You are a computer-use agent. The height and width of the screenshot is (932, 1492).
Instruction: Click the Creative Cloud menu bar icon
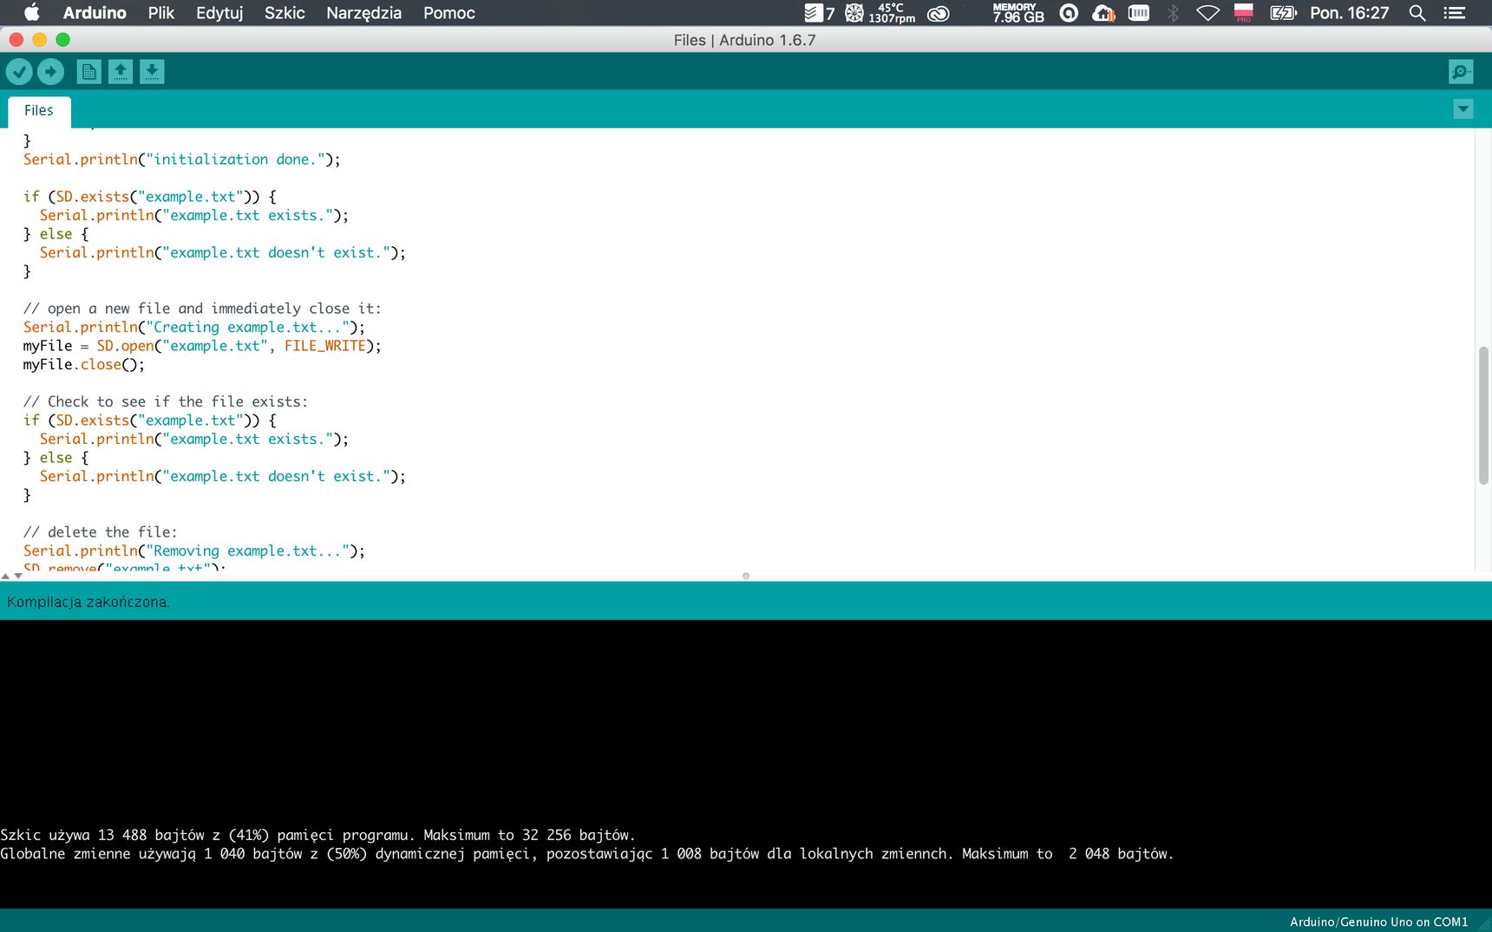939,13
